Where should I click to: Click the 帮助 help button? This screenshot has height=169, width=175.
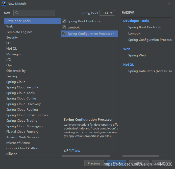point(161,163)
